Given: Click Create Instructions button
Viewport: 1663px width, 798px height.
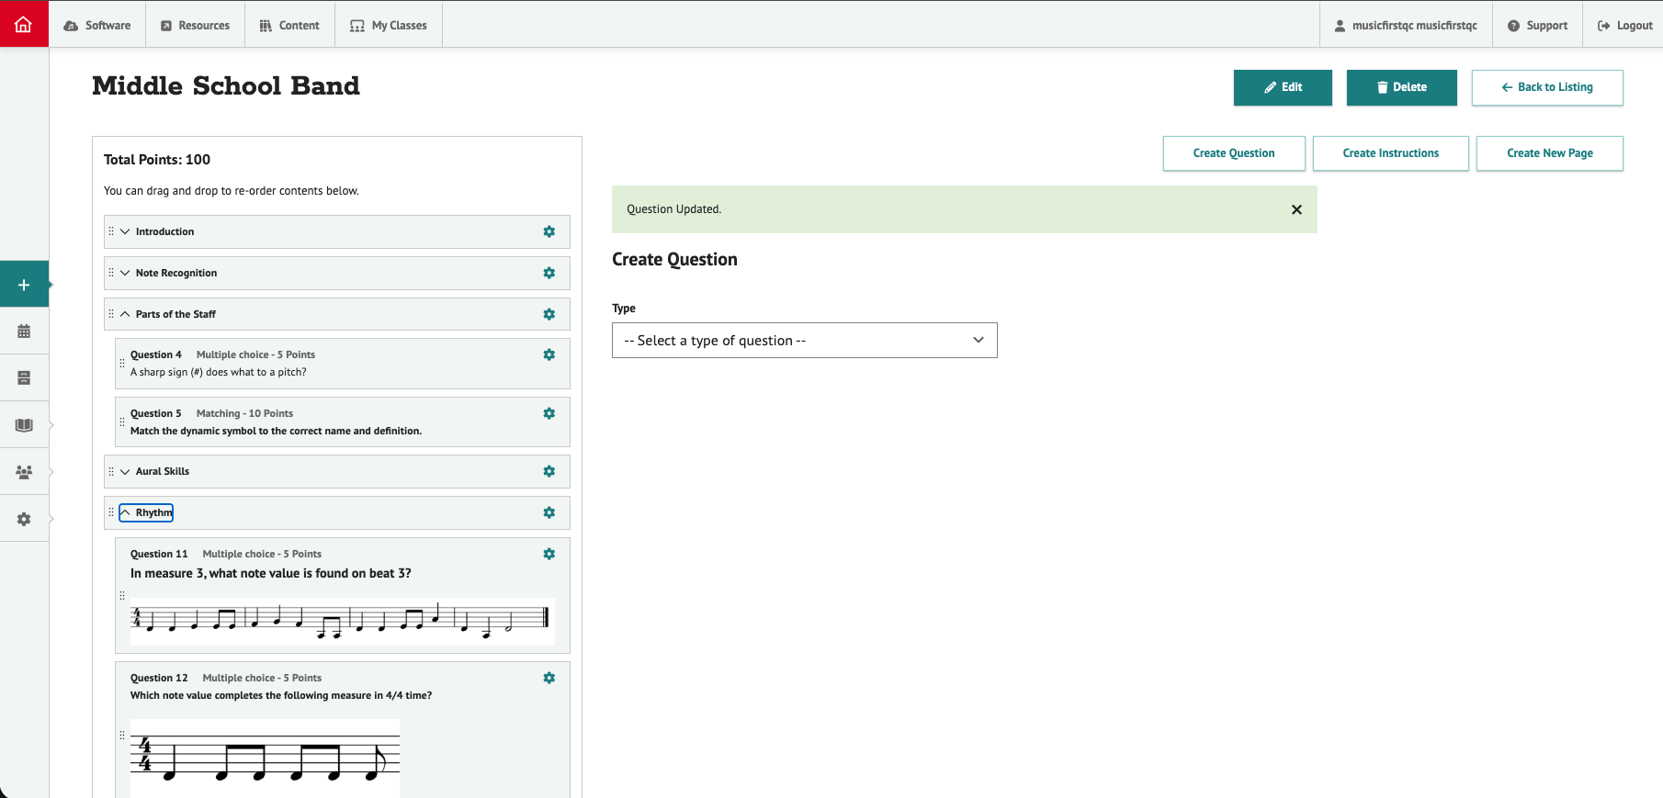Looking at the screenshot, I should click(1391, 153).
